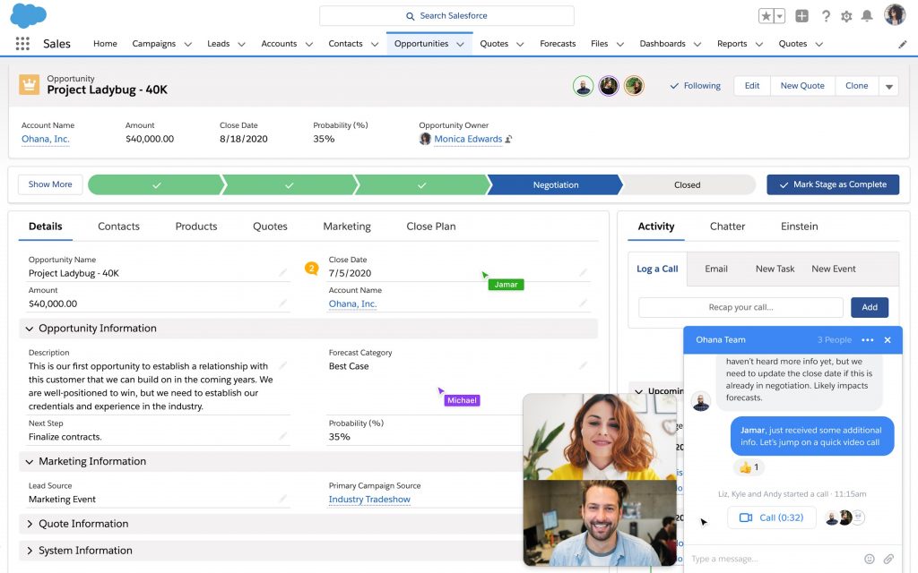
Task: Open the App Launcher grid icon
Action: (22, 43)
